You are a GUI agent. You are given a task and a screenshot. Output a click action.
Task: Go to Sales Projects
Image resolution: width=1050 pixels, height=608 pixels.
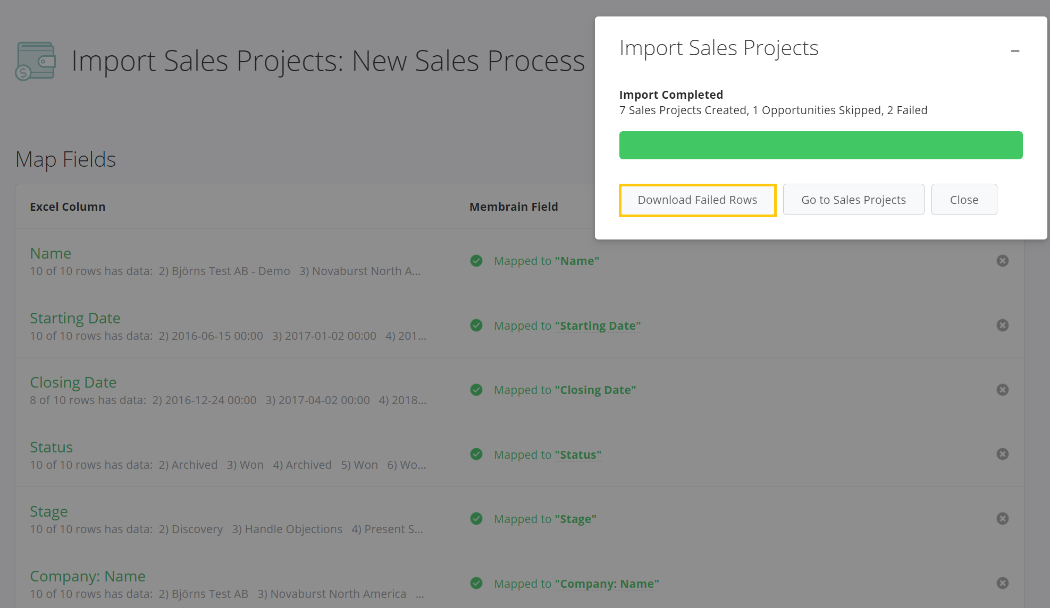tap(853, 200)
